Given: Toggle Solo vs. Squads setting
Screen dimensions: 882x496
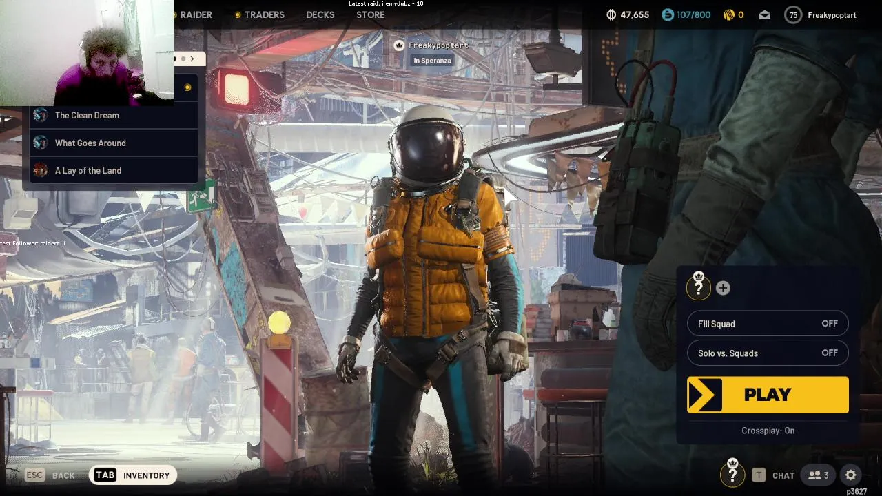Looking at the screenshot, I should (x=768, y=353).
